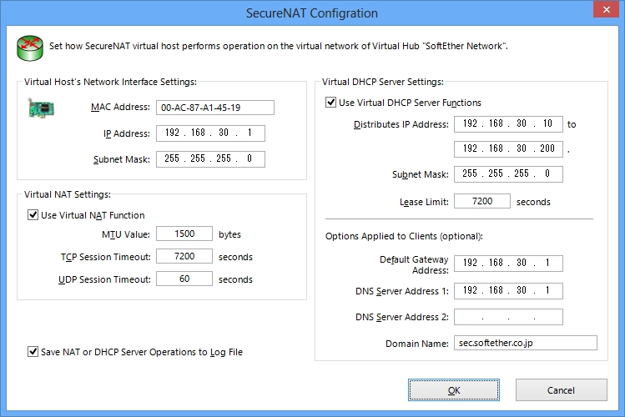Click the empty DNS Server Address 2 field
Image resolution: width=625 pixels, height=417 pixels.
[509, 317]
